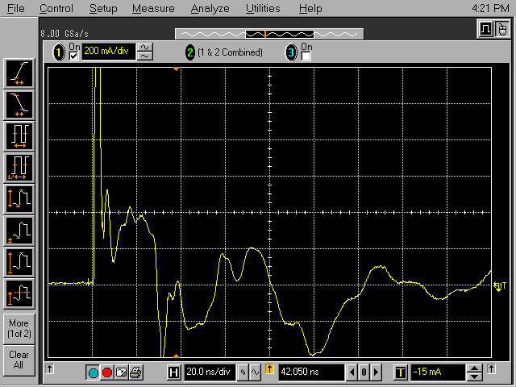Open the Setup menu
The height and width of the screenshot is (387, 516).
pyautogui.click(x=103, y=8)
